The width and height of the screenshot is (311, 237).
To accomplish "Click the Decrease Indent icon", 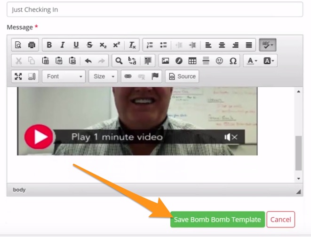I will coord(179,45).
